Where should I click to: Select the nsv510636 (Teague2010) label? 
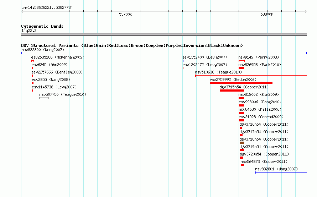(x=218, y=72)
